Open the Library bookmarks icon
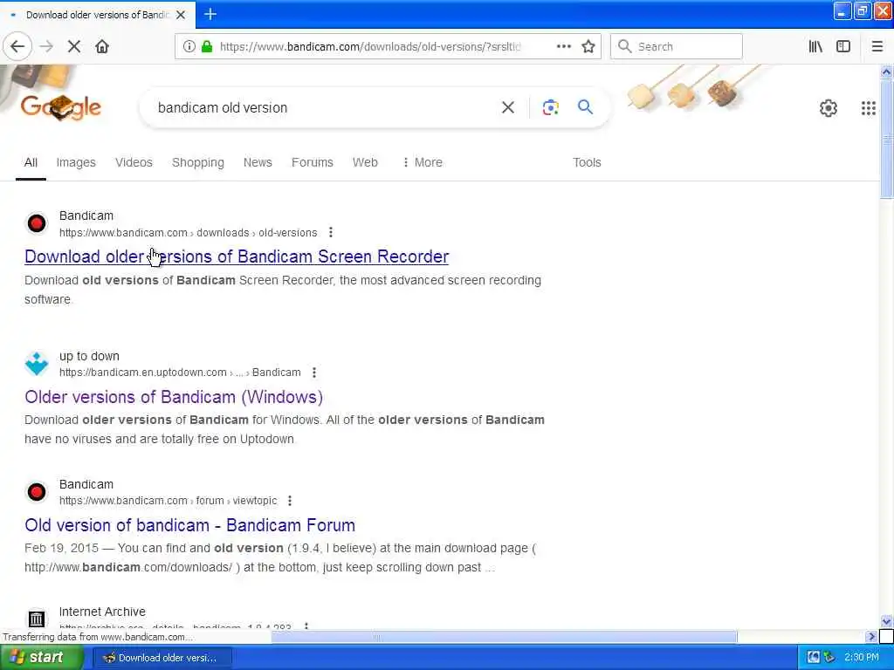Viewport: 894px width, 670px height. coord(815,47)
